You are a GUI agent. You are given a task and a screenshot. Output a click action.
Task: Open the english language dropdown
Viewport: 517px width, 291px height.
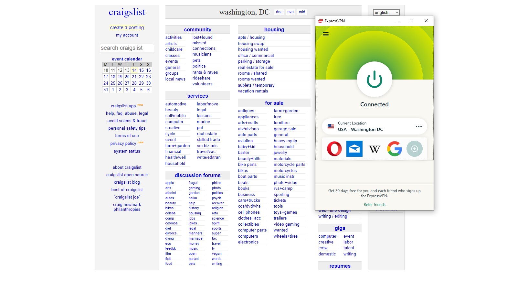pos(386,13)
